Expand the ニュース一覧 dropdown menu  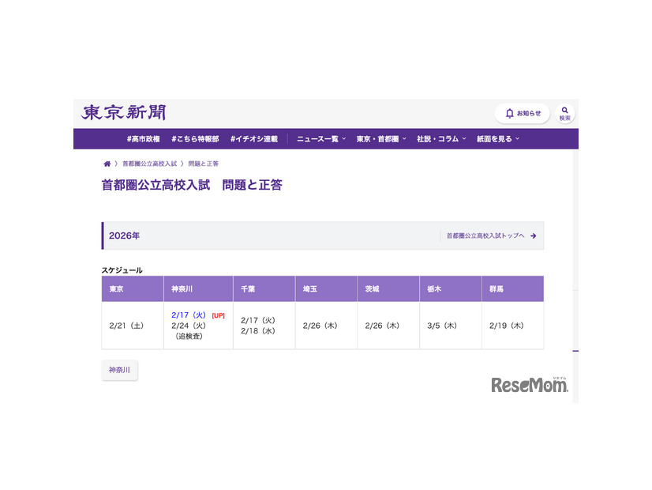click(x=320, y=139)
